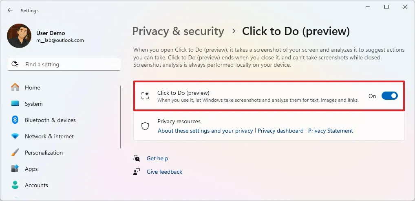This screenshot has width=415, height=201.
Task: Click the System monitor icon
Action: point(15,104)
